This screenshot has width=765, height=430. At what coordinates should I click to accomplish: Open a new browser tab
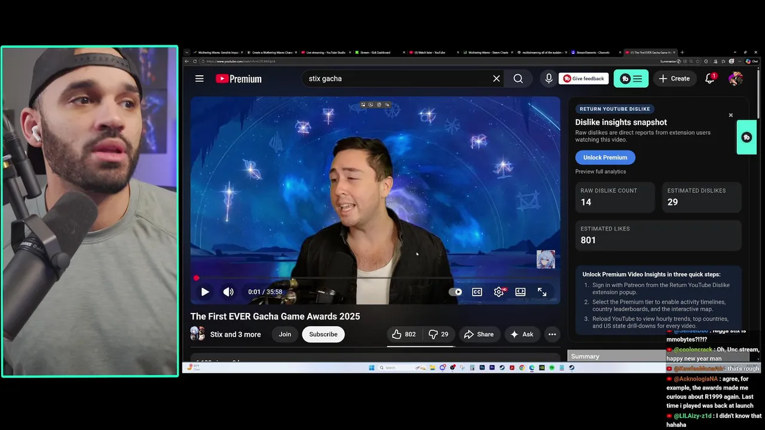point(682,53)
